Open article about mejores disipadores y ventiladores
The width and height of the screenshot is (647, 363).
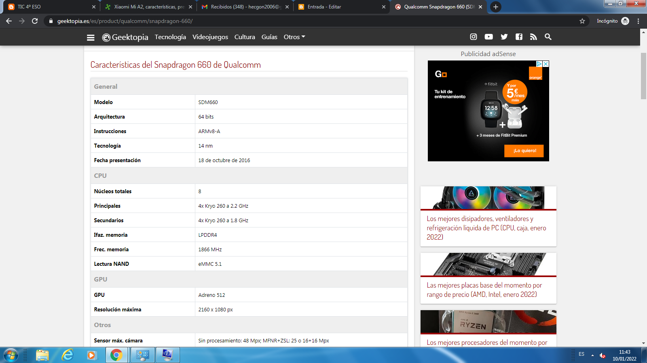tap(486, 228)
